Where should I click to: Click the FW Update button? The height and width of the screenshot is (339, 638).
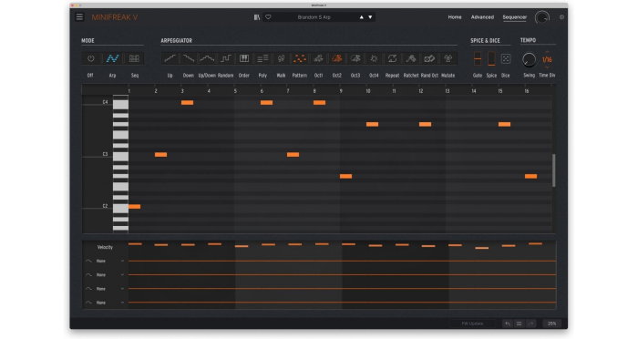472,324
